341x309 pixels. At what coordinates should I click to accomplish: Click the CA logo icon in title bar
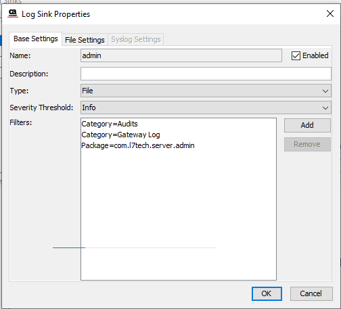[13, 14]
